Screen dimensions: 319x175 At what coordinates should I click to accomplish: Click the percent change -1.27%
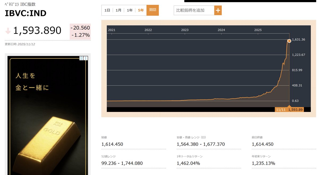click(81, 35)
